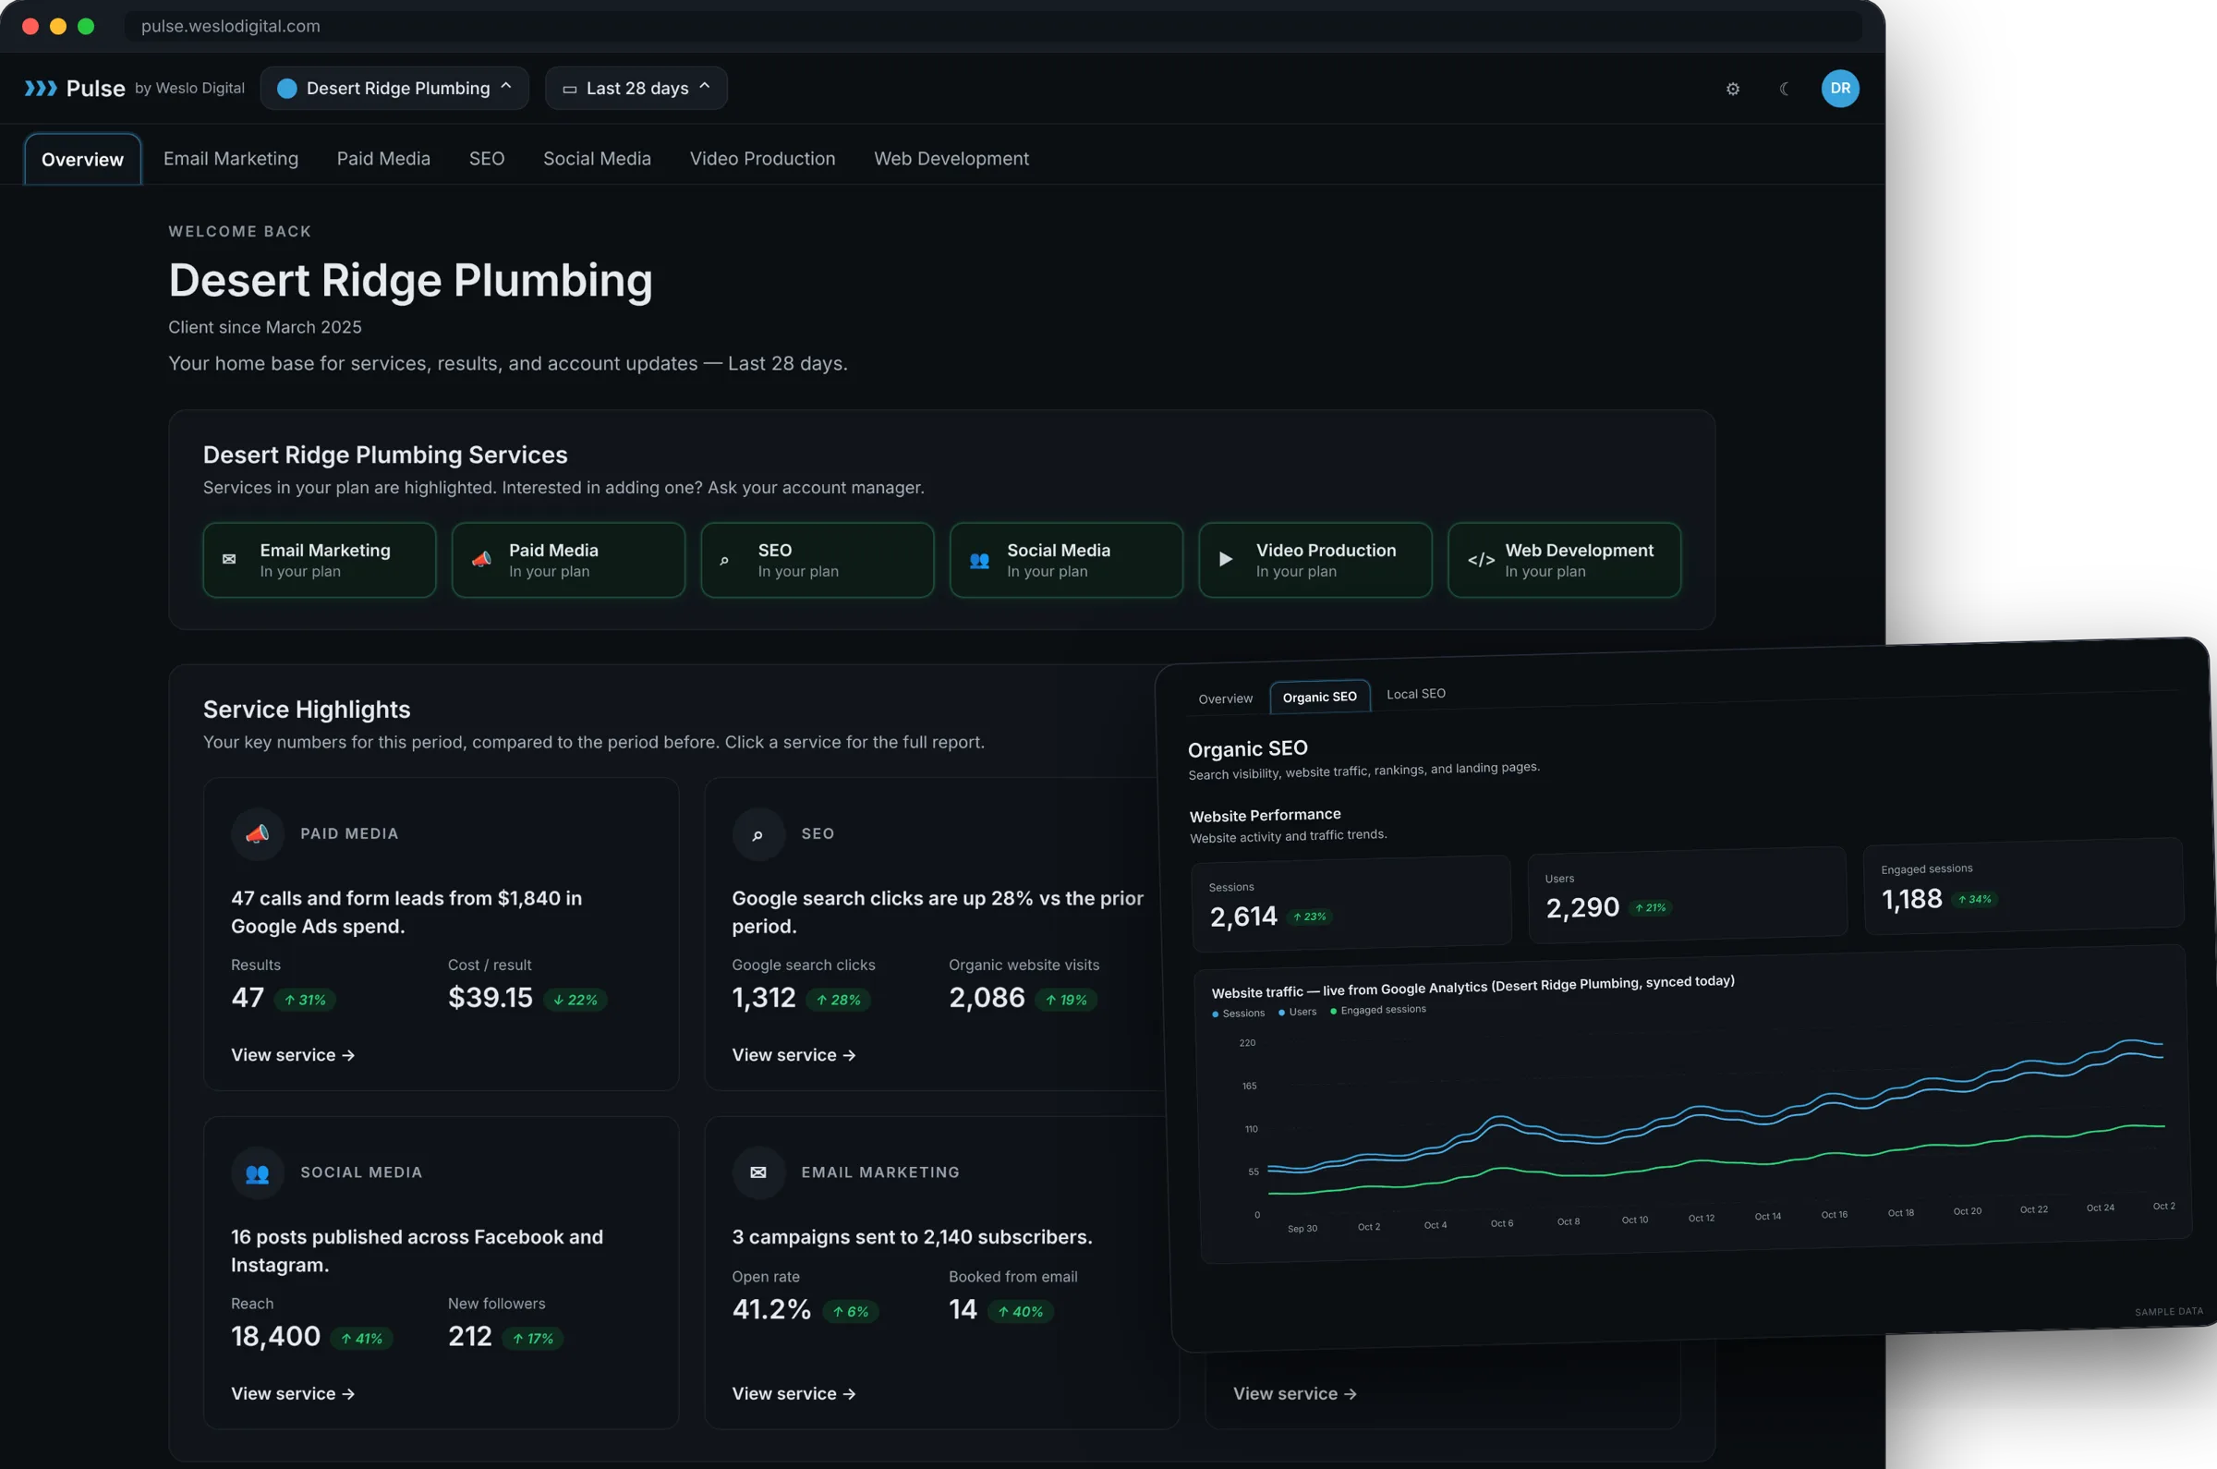
Task: Select the Overview tab
Action: (82, 159)
